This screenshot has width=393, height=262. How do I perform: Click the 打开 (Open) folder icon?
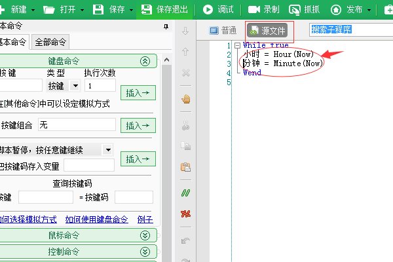(49, 10)
